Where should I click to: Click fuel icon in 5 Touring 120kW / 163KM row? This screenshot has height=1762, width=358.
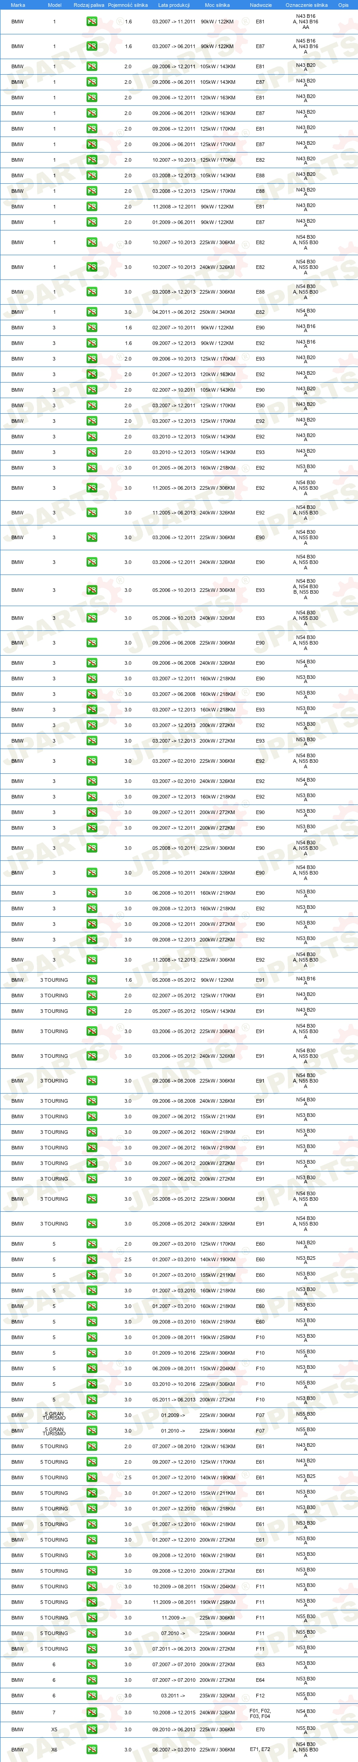click(92, 1446)
